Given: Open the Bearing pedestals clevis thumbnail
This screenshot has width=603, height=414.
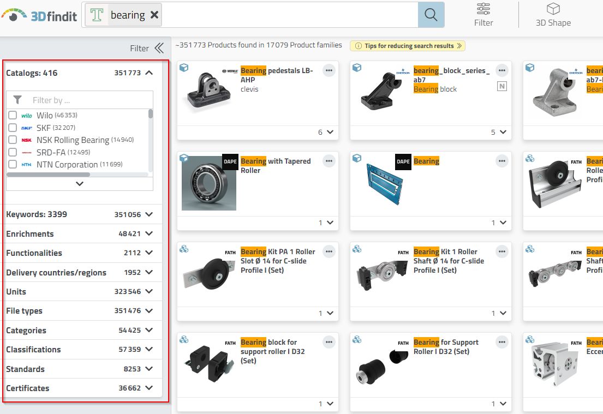Looking at the screenshot, I should [x=209, y=92].
